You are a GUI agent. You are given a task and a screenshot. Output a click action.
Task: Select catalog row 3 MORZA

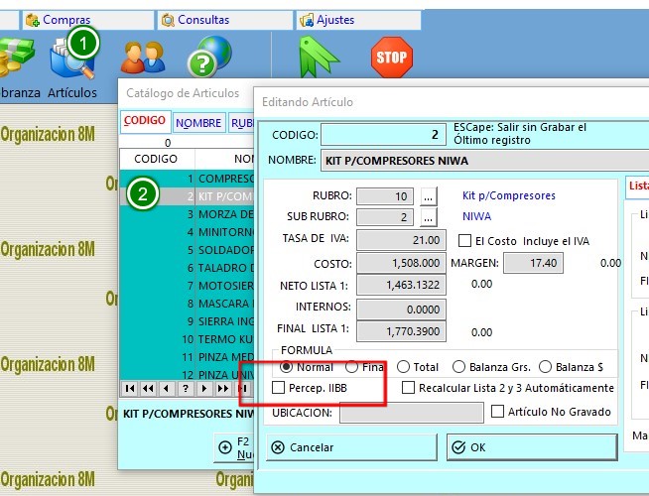coord(188,214)
